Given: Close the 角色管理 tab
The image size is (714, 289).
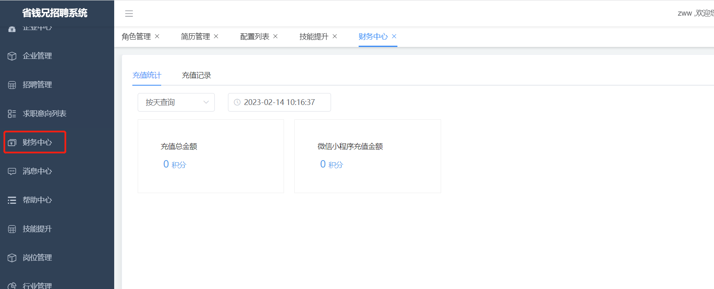Looking at the screenshot, I should pyautogui.click(x=157, y=36).
